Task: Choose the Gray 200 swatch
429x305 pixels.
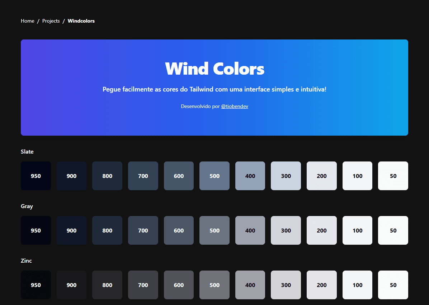Action: point(322,230)
